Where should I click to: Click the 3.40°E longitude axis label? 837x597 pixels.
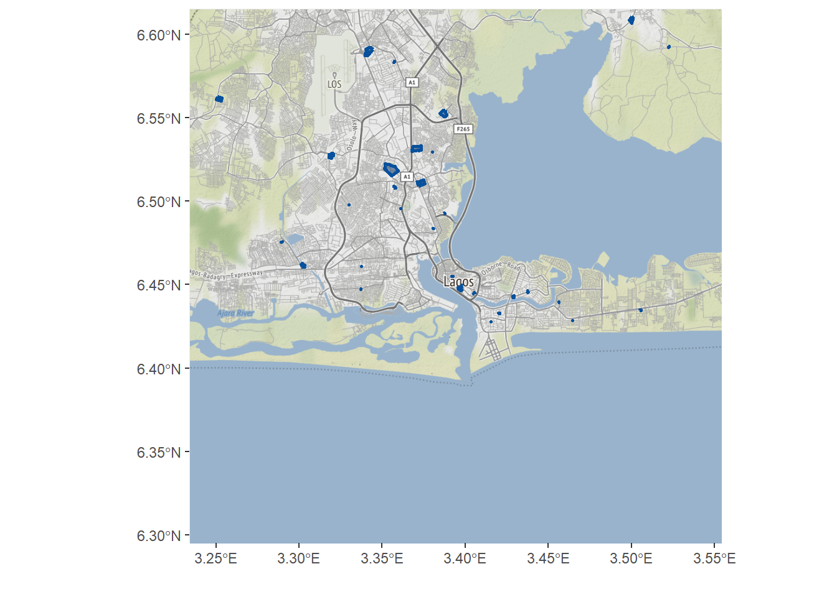465,558
